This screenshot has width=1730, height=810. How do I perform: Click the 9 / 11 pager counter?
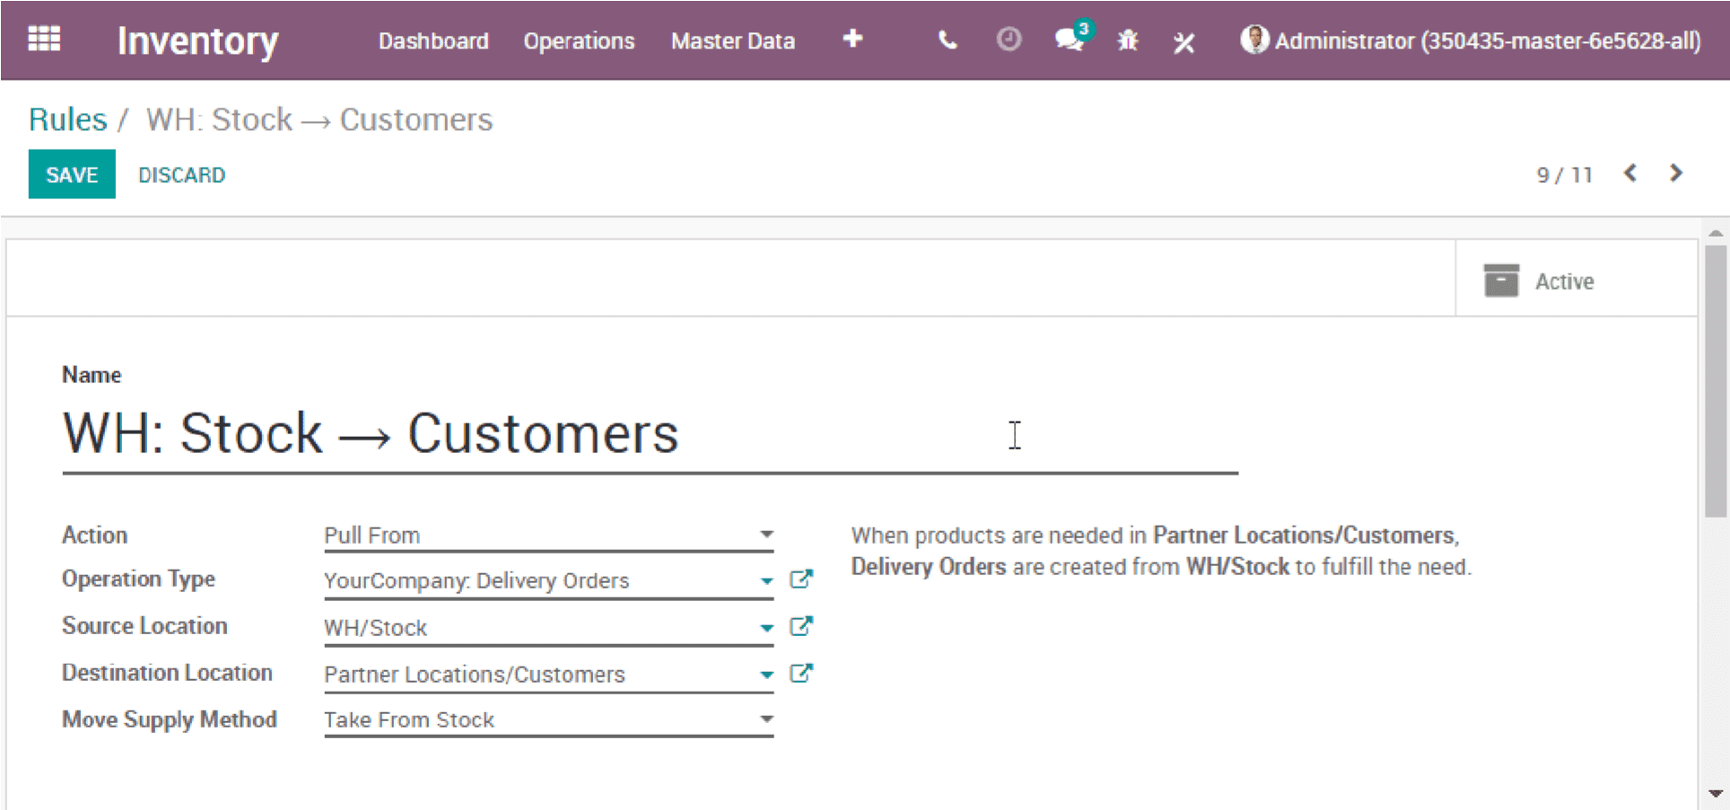click(x=1564, y=174)
